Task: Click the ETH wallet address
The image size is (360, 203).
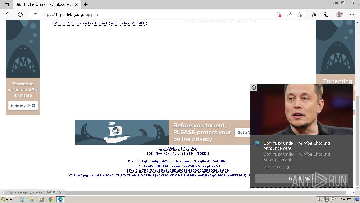Action: click(x=182, y=171)
